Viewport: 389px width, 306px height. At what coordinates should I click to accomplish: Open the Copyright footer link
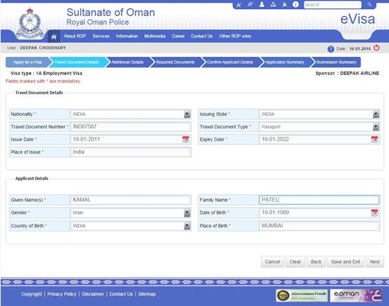32,294
